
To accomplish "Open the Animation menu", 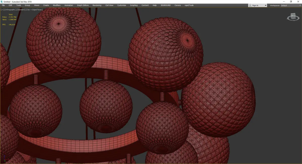I will click(x=69, y=5).
